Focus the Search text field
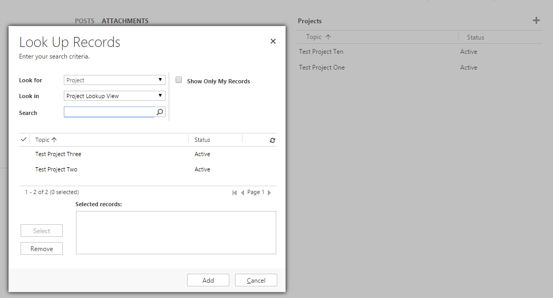This screenshot has height=298, width=553. [x=109, y=112]
